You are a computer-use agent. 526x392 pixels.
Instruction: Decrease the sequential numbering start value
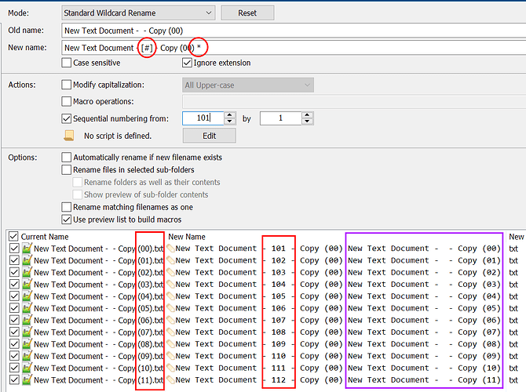point(230,122)
